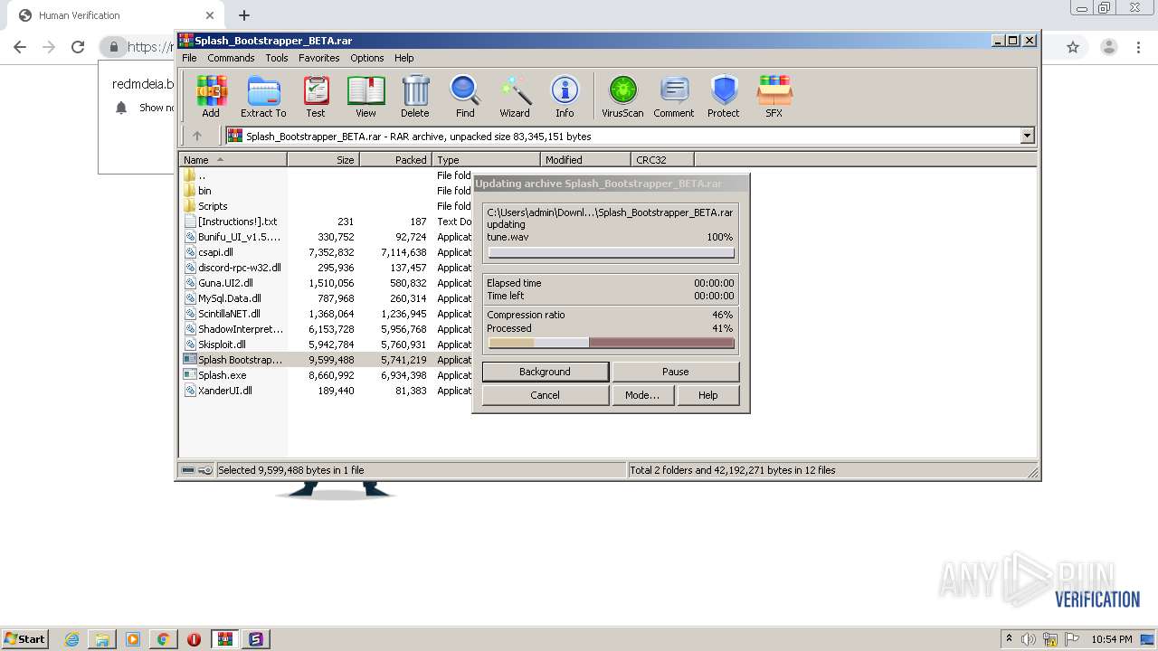Select XanderUI.dll
1158x651 pixels.
coord(224,391)
